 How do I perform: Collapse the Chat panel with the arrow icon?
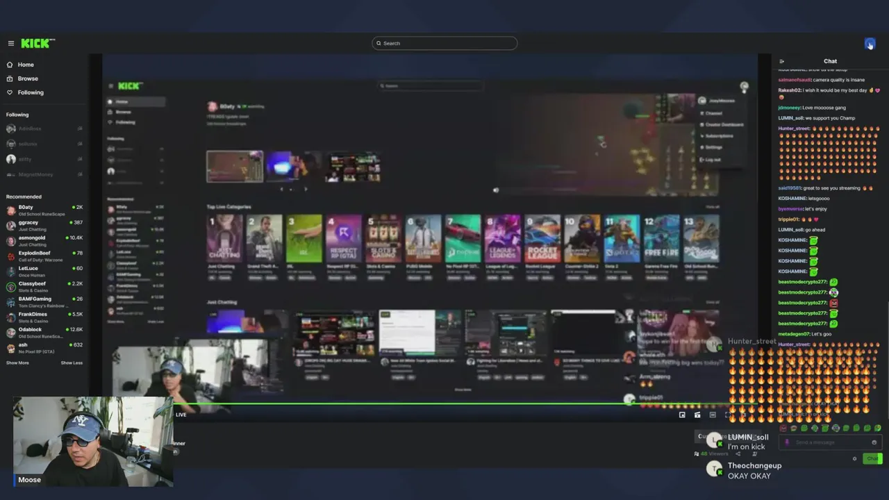click(x=781, y=61)
